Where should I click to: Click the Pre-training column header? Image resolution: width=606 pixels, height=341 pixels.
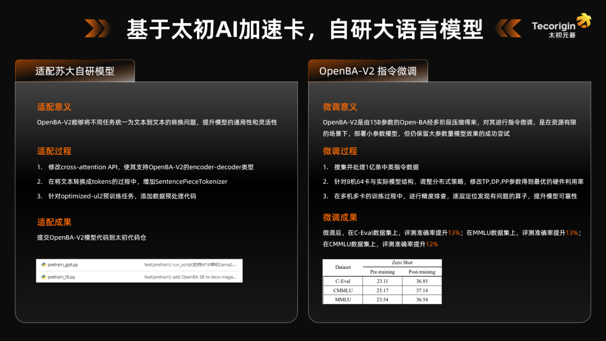383,271
